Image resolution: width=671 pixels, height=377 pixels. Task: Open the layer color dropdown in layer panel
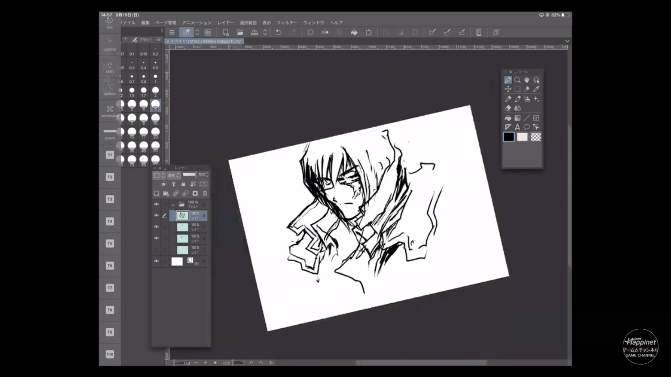(x=159, y=175)
